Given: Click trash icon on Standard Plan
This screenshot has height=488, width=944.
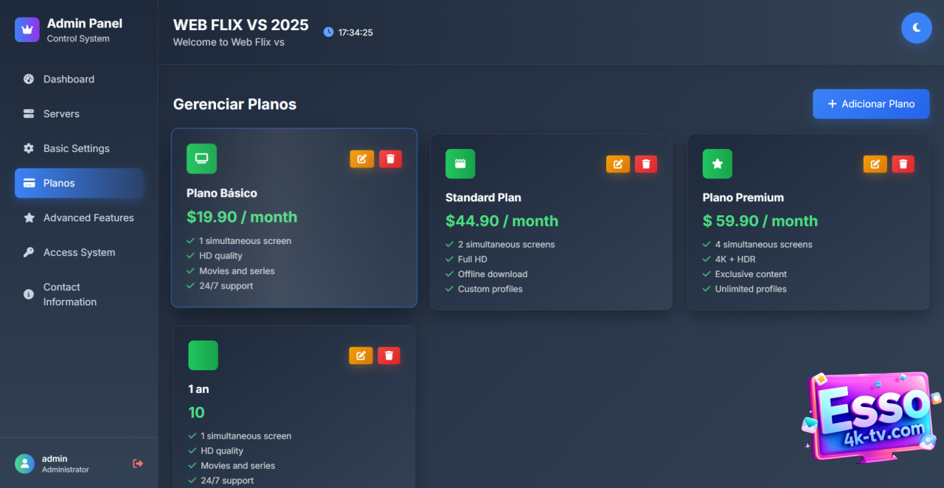Looking at the screenshot, I should point(646,164).
